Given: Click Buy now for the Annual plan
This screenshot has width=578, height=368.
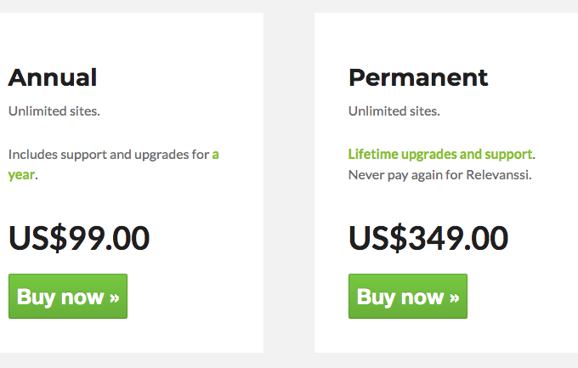Looking at the screenshot, I should point(68,297).
